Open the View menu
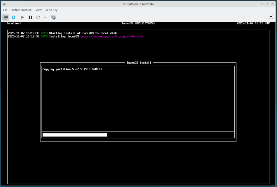The image size is (277, 187). 38,10
